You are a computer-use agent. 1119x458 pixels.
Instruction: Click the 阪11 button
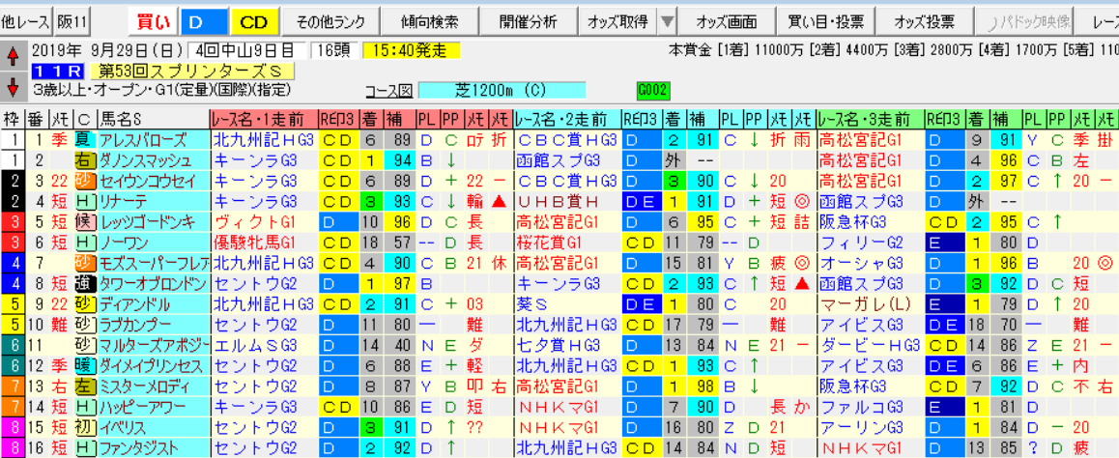pos(72,22)
